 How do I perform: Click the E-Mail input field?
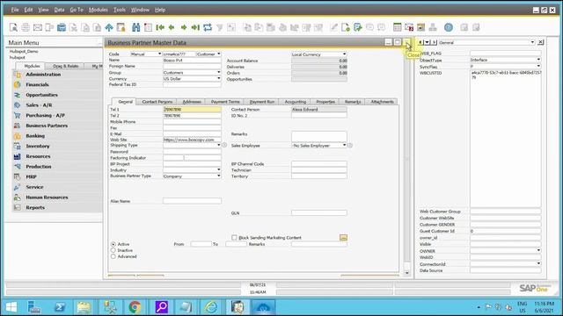(192, 133)
